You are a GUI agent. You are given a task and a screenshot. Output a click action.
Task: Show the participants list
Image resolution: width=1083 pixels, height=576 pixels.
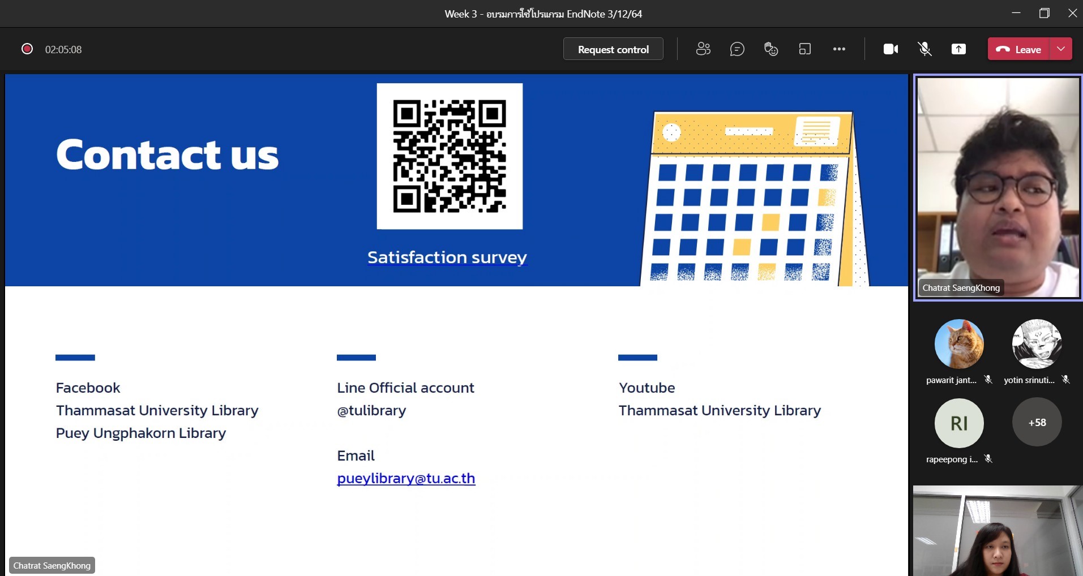703,49
